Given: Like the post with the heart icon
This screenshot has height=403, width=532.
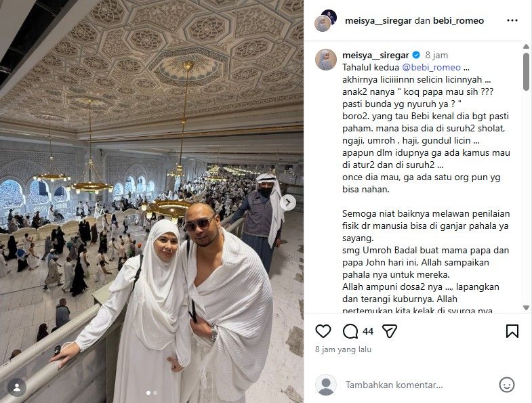Looking at the screenshot, I should (x=323, y=331).
